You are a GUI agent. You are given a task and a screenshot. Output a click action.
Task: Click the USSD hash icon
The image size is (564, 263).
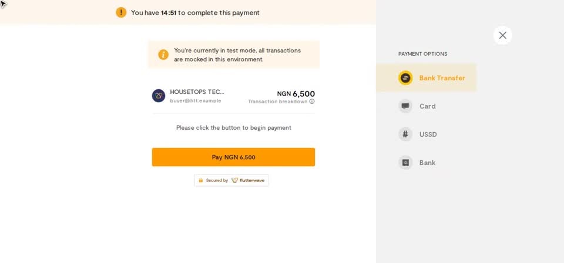pyautogui.click(x=405, y=134)
